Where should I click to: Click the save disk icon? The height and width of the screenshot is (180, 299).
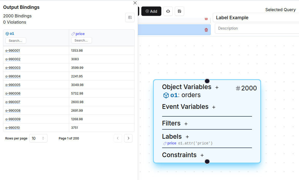coord(180,11)
